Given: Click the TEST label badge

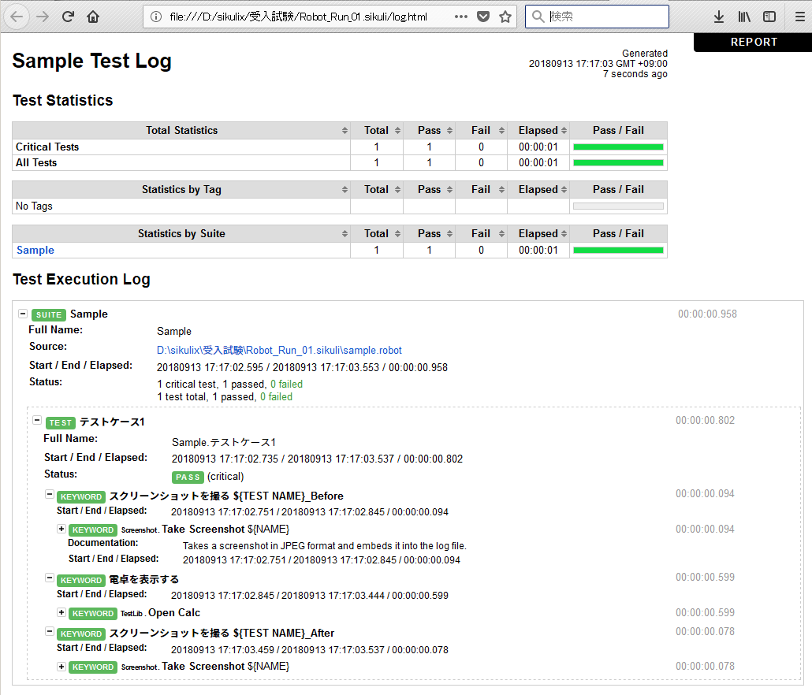Looking at the screenshot, I should 61,423.
